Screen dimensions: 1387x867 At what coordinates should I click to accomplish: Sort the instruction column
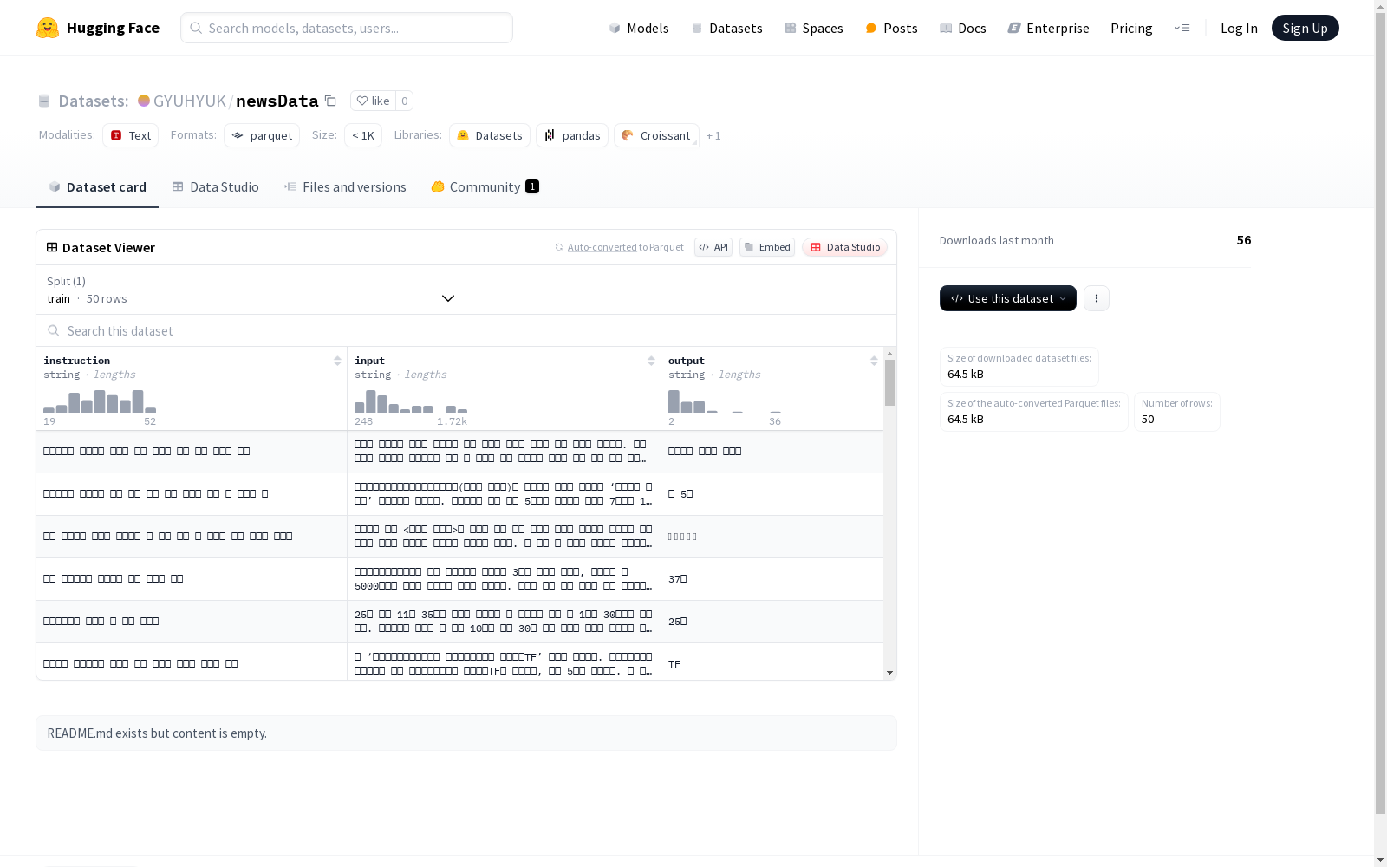tap(337, 361)
